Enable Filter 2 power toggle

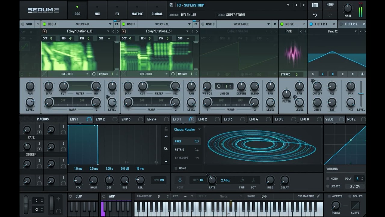tap(341, 24)
